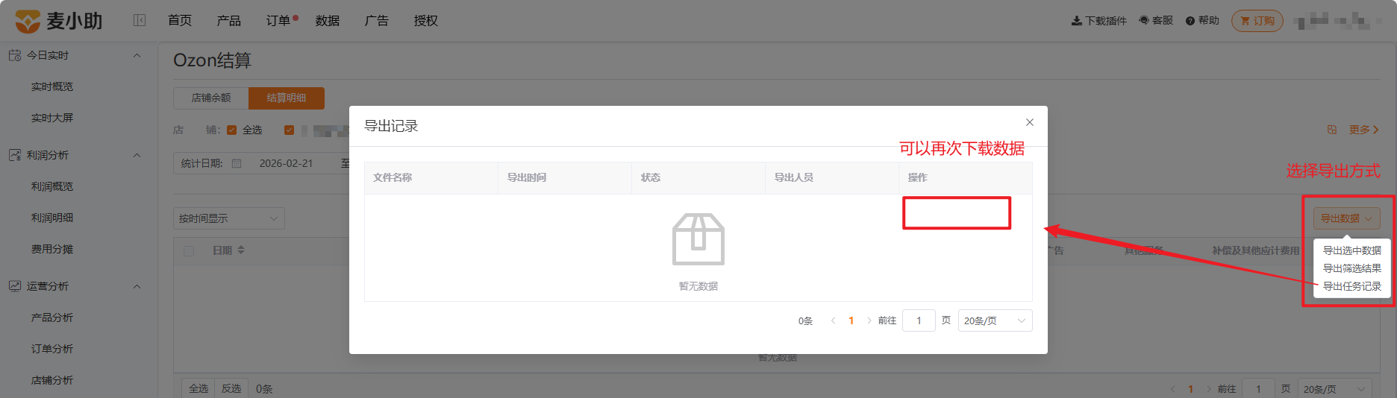Click the 日期 column sort arrows
The width and height of the screenshot is (1397, 398).
tap(241, 250)
